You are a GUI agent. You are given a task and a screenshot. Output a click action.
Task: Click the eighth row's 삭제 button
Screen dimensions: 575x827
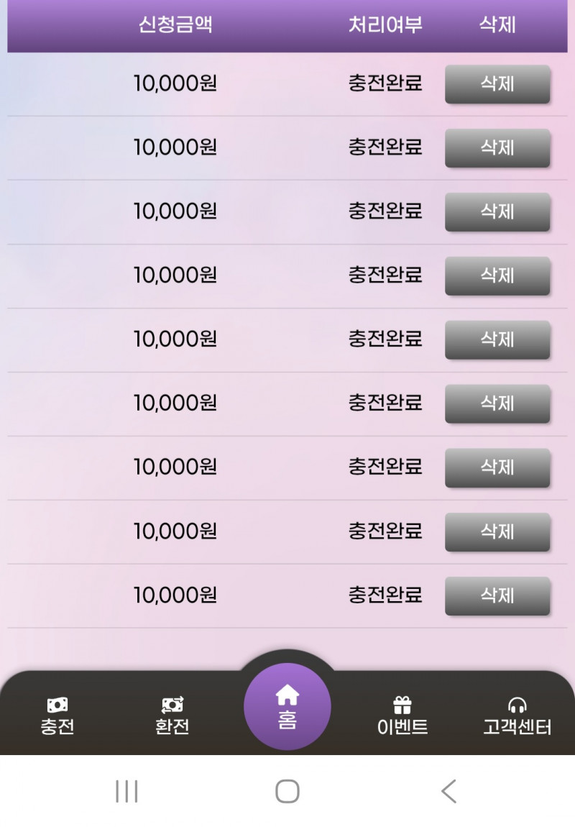click(x=497, y=532)
